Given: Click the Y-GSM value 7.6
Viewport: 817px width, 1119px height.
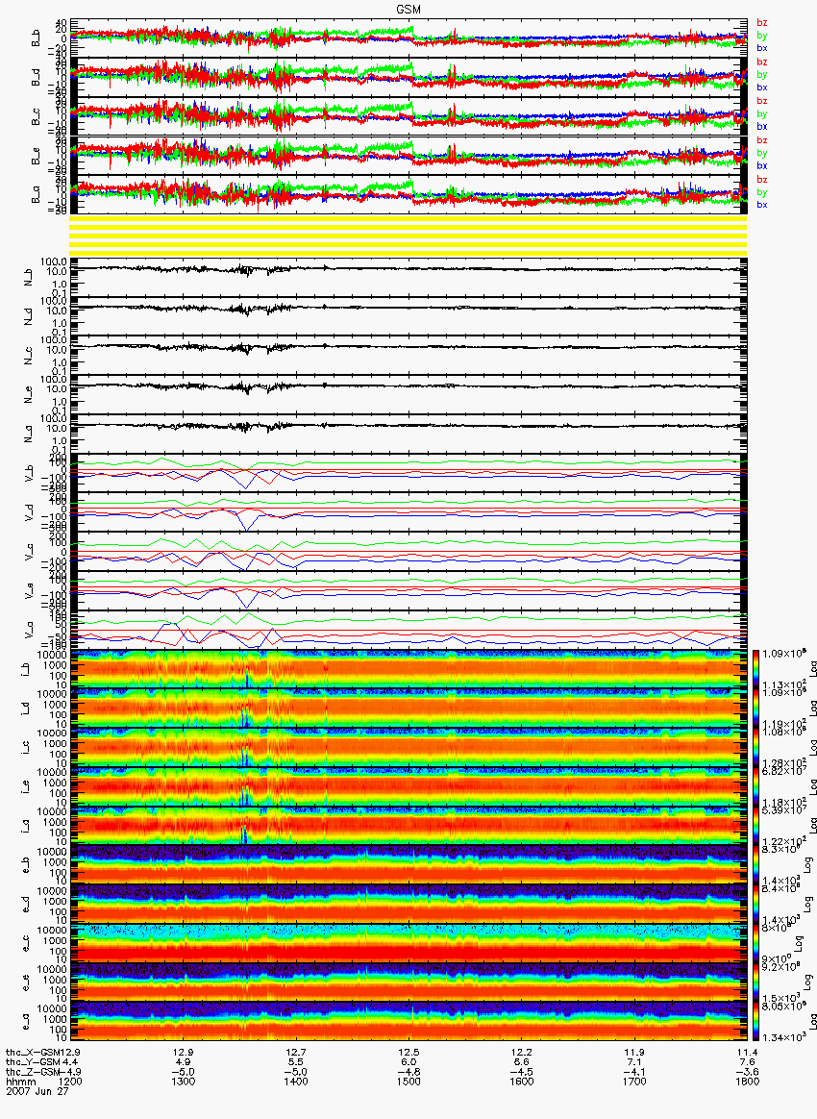Looking at the screenshot, I should [x=747, y=1062].
